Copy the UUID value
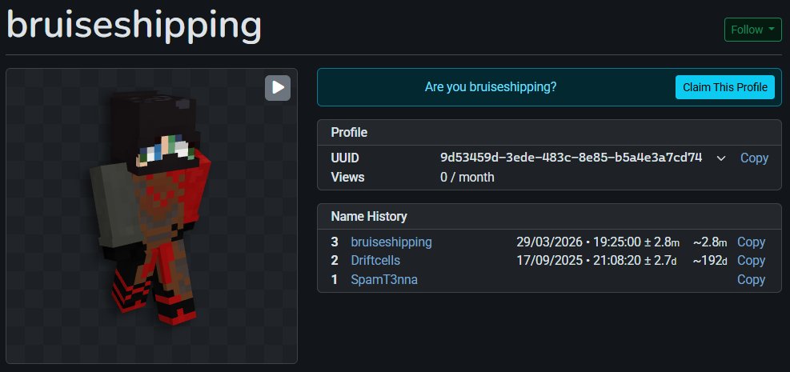790x372 pixels. coord(754,158)
